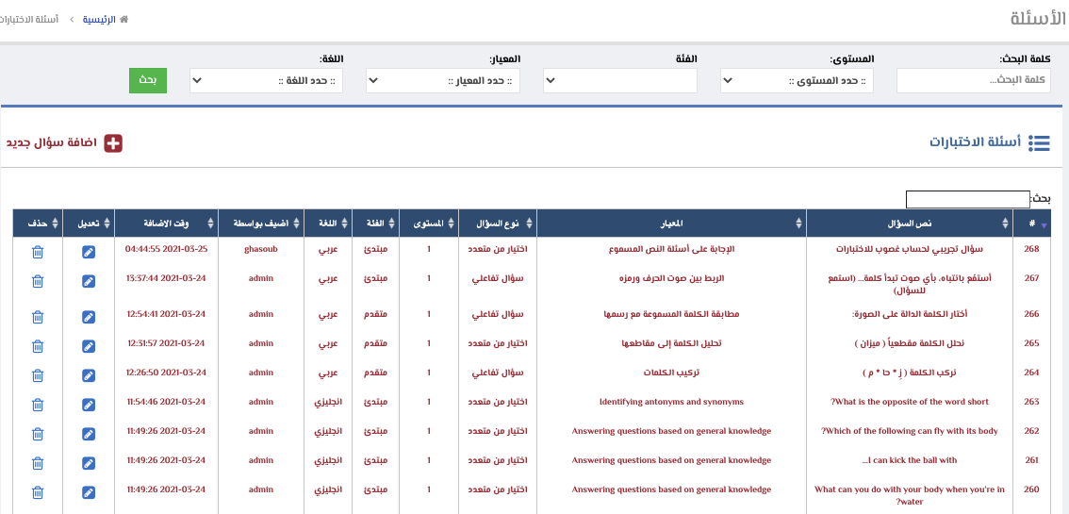
Task: Delete question row 265
Action: [x=38, y=346]
